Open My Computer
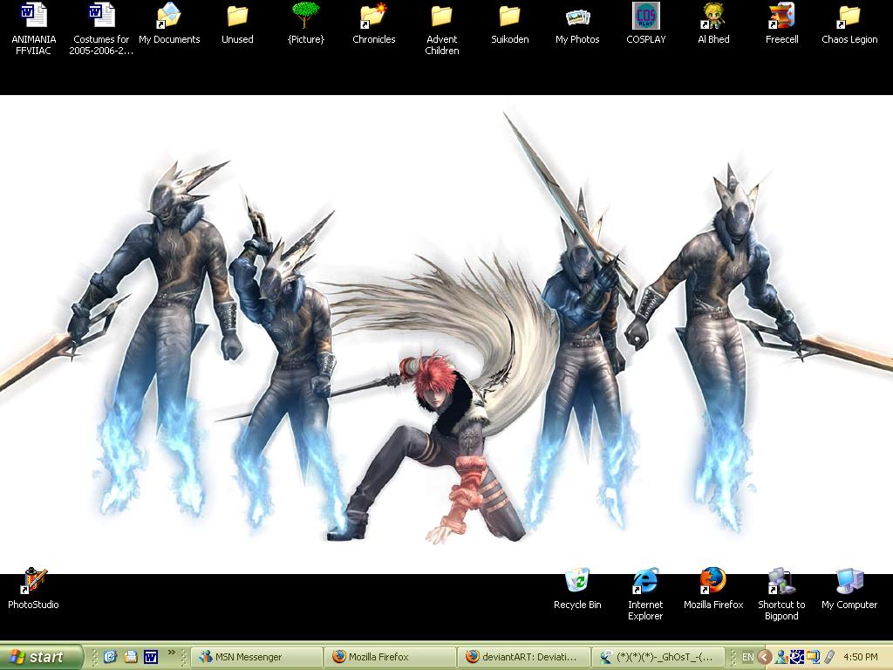Screen dimensions: 893x670 pos(849,581)
